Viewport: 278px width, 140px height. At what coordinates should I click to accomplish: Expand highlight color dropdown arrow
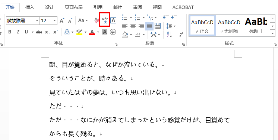pyautogui.click(x=85, y=32)
